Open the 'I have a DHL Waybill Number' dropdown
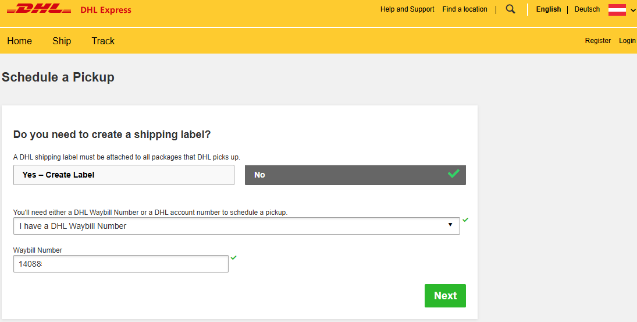 click(236, 226)
